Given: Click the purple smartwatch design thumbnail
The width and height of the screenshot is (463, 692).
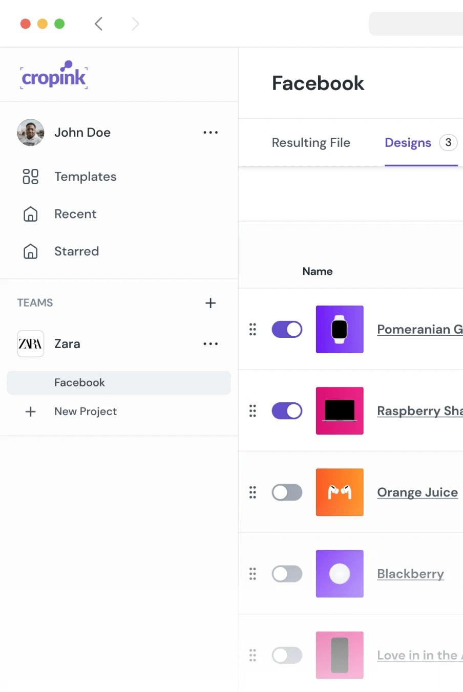Looking at the screenshot, I should 340,330.
